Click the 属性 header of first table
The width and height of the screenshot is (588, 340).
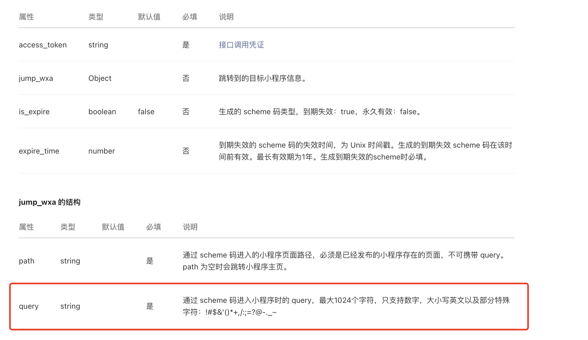[26, 17]
